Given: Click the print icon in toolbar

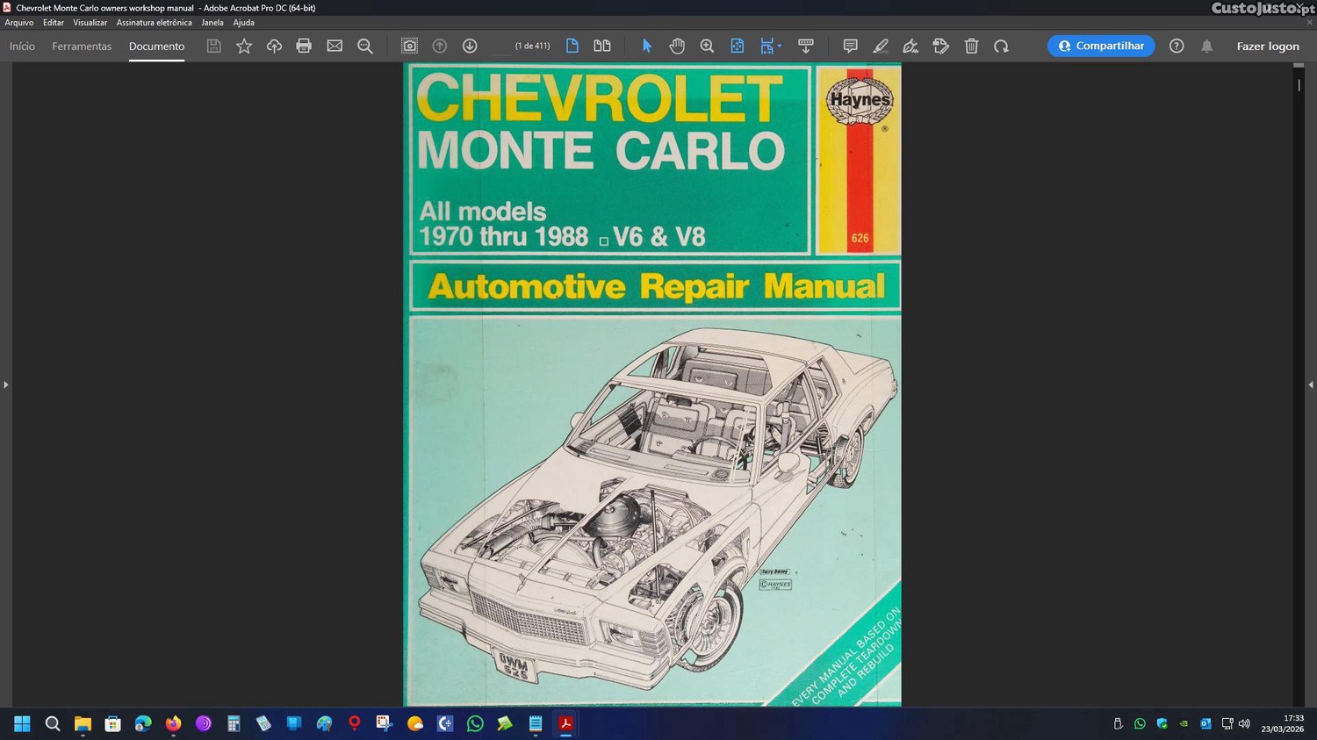Looking at the screenshot, I should point(304,46).
